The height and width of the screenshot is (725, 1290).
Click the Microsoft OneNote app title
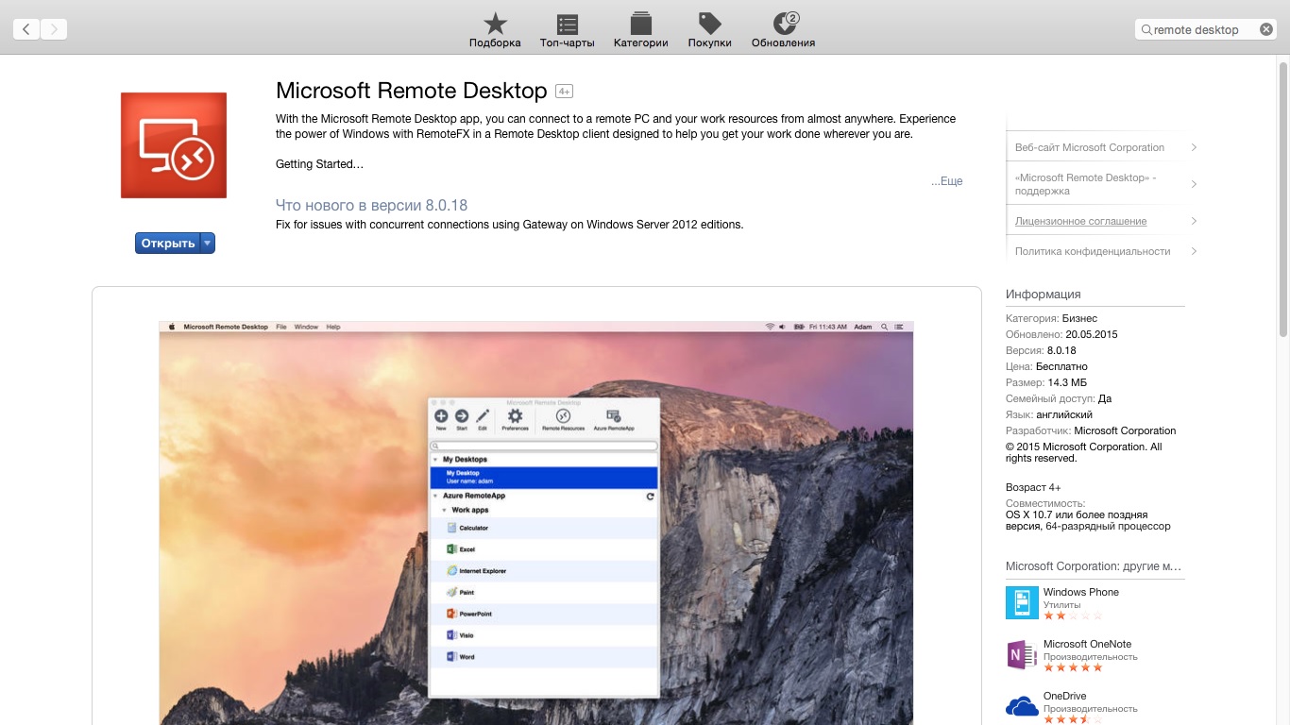click(x=1087, y=644)
